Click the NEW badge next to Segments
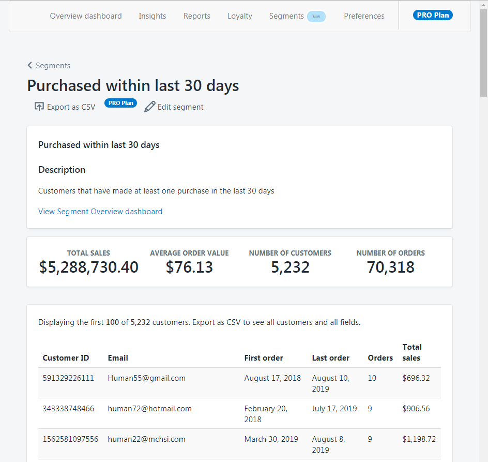This screenshot has width=488, height=462. [x=316, y=17]
